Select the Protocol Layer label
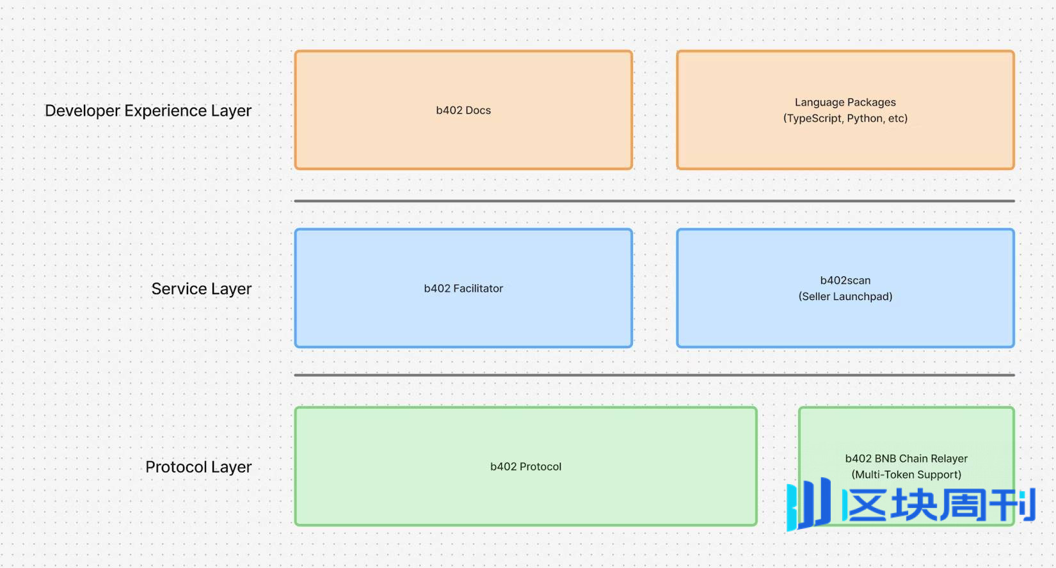Screen dimensions: 1056x568 198,467
